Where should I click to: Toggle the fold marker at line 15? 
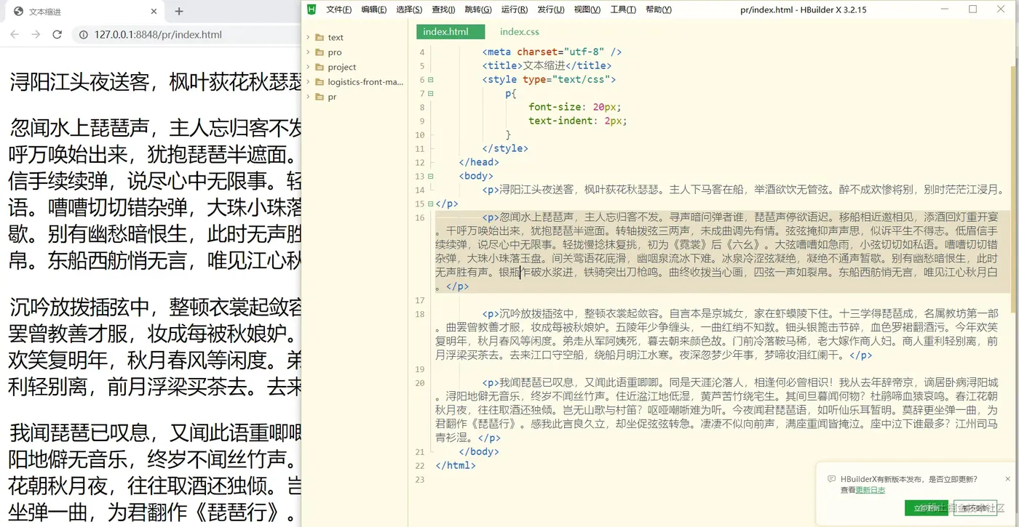point(431,204)
